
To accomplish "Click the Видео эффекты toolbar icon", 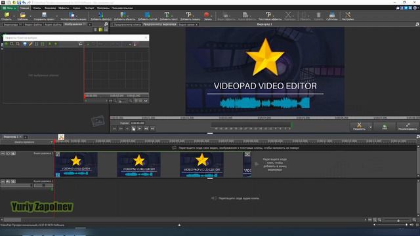I will (x=226, y=15).
